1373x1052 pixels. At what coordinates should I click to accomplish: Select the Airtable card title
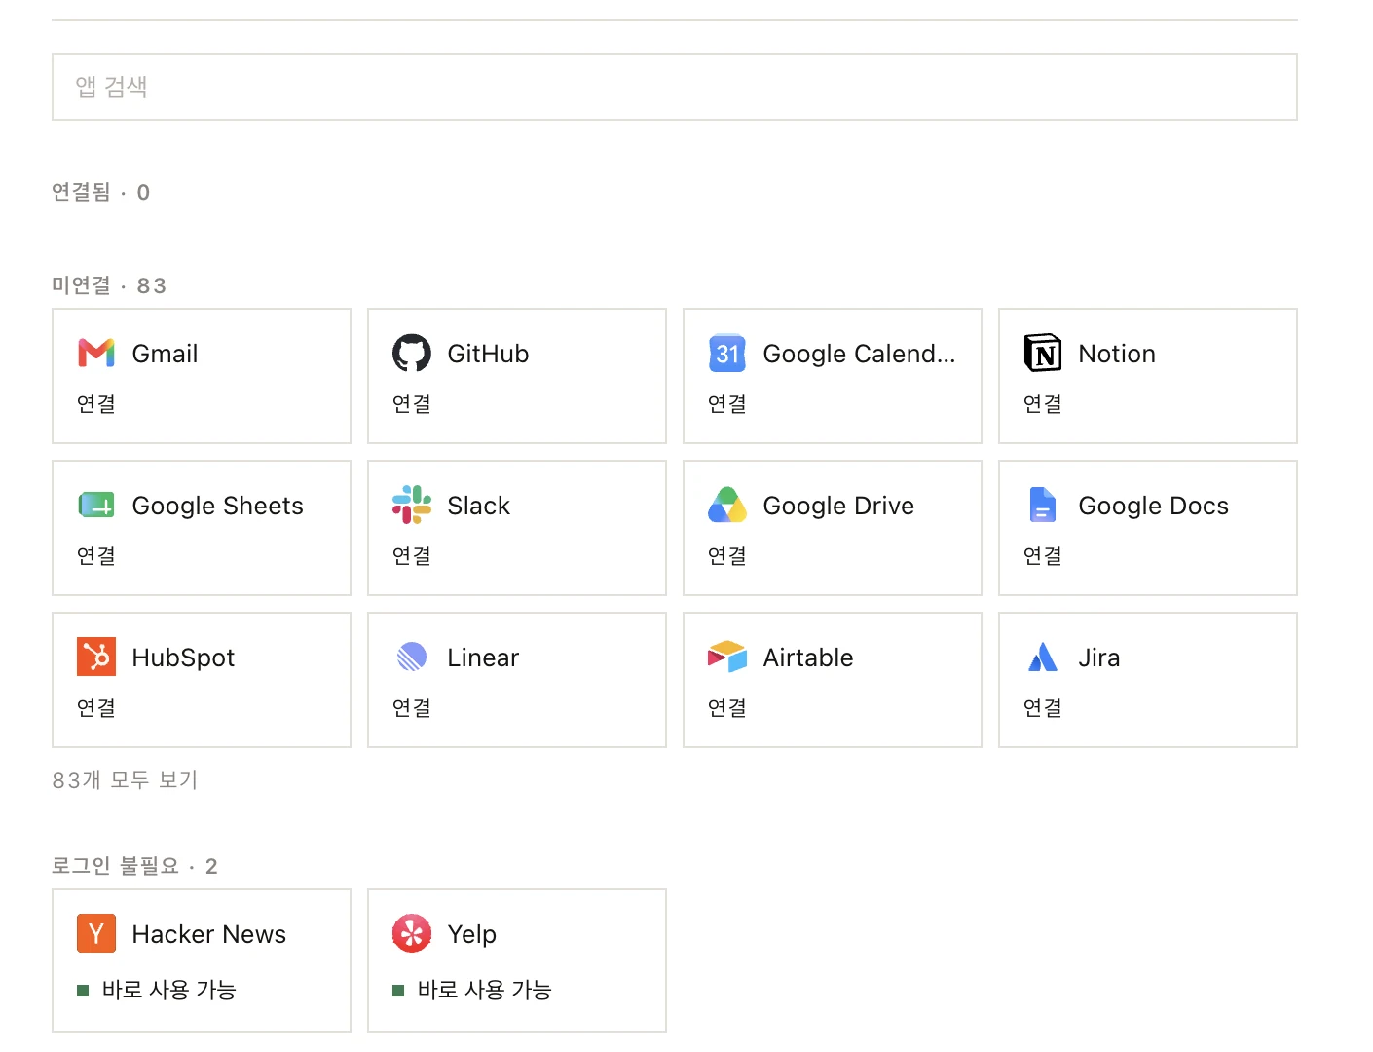(808, 657)
